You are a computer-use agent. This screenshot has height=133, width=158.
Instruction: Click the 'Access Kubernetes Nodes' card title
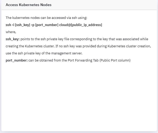point(29,5)
